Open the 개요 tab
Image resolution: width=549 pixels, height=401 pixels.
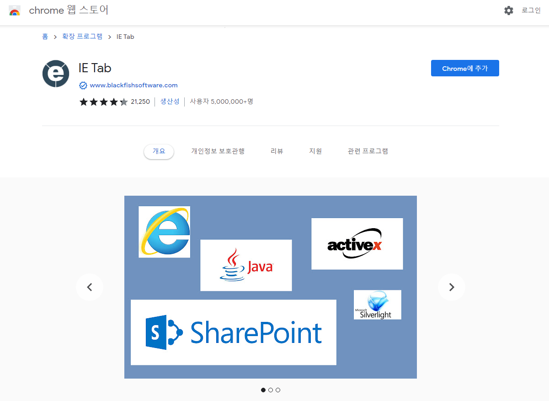tap(159, 151)
